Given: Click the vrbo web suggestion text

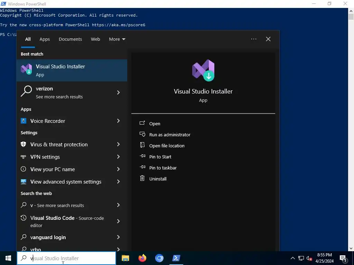Looking at the screenshot, I should 36,249.
